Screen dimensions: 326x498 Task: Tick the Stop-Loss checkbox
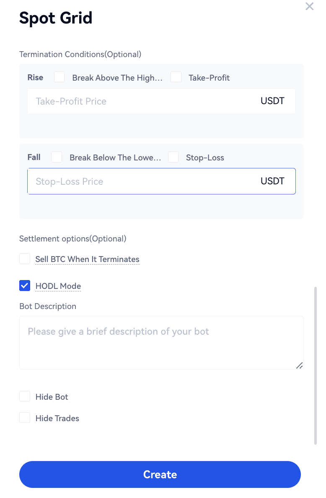173,157
